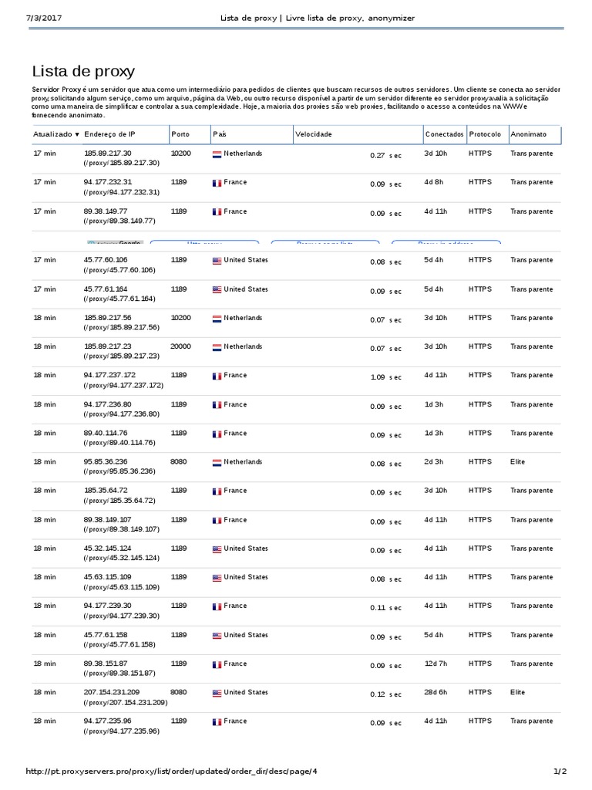Viewport: 592px width, 790px height.
Task: Click the France flag beside 185.35.64.72
Action: click(217, 491)
